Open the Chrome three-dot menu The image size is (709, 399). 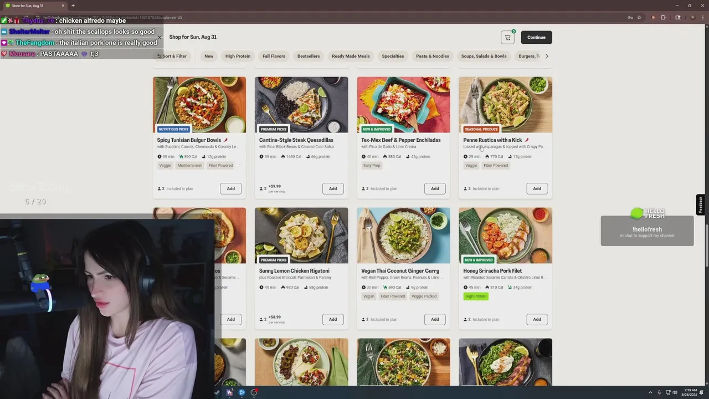click(x=702, y=17)
